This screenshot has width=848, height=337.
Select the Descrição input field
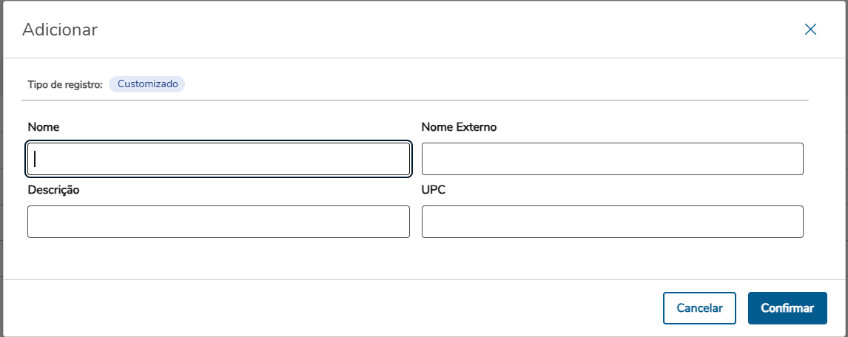(x=218, y=222)
